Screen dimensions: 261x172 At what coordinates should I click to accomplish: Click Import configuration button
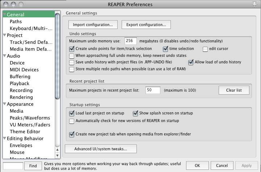[x=93, y=25]
